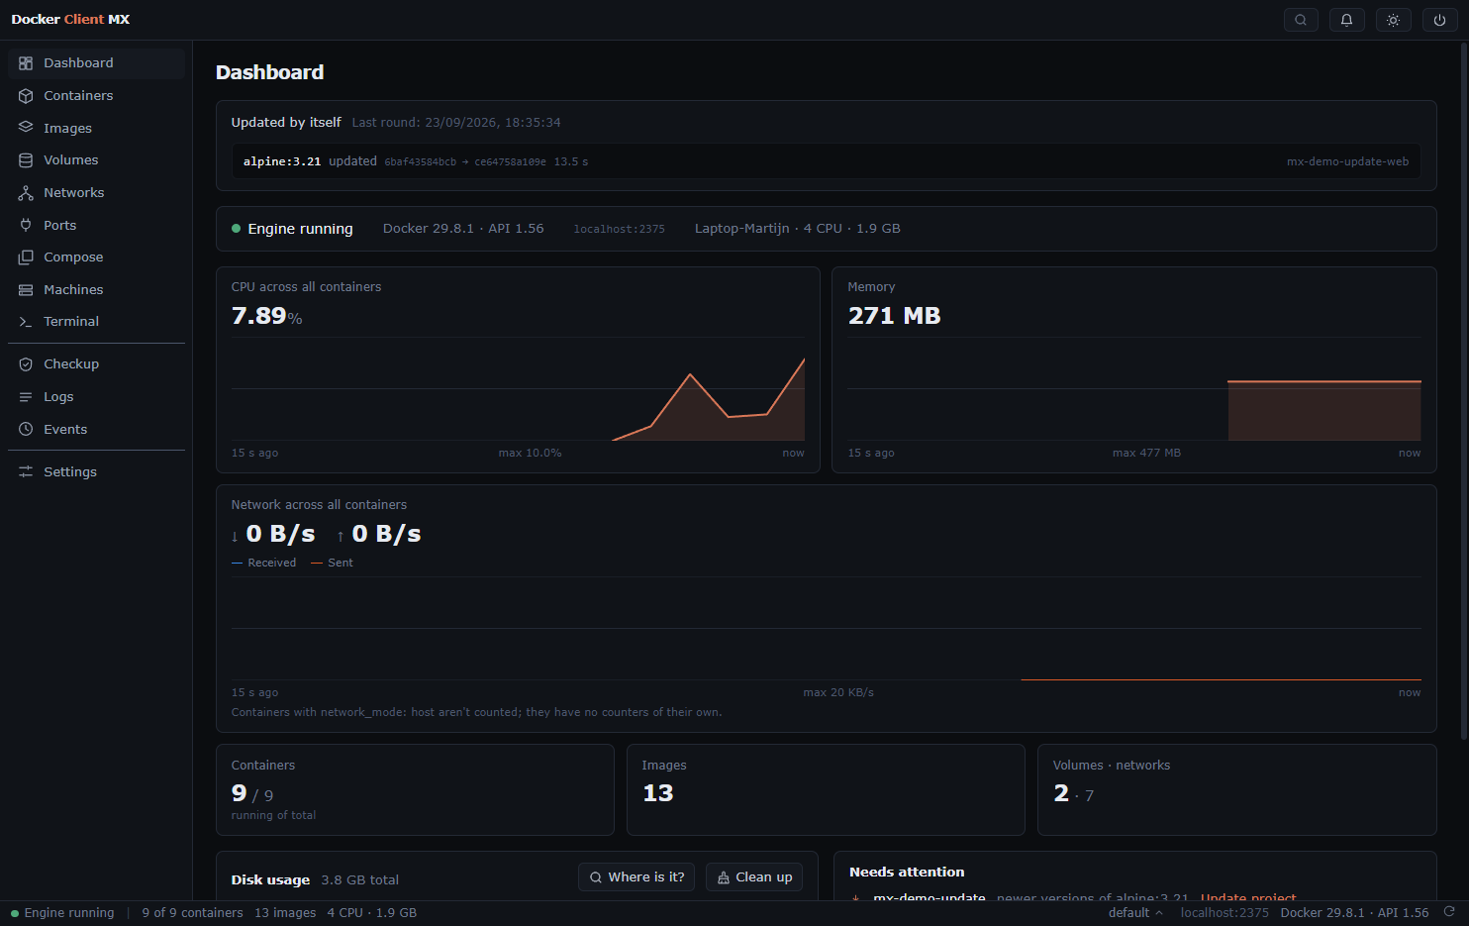The image size is (1469, 926).
Task: Open the Compose page
Action: [x=73, y=257]
